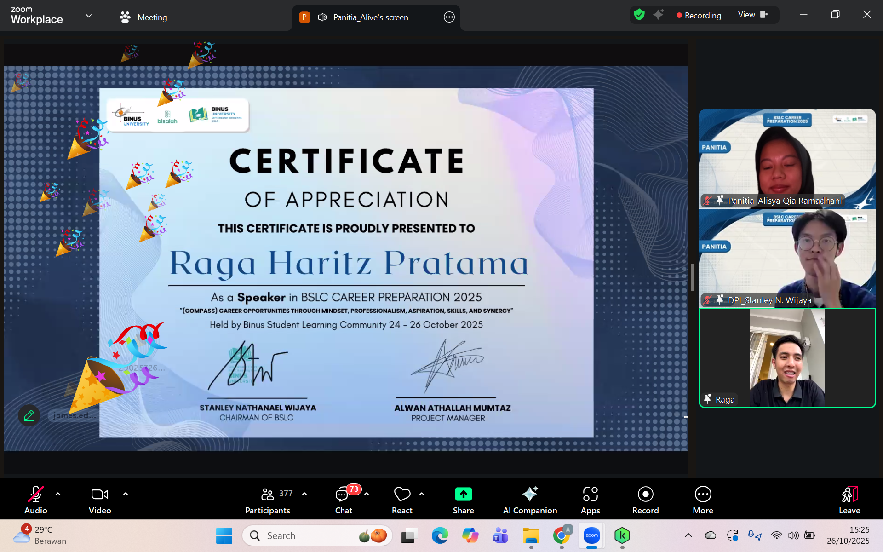Screen dimensions: 883x552
Task: Launch AI Companion
Action: (x=530, y=500)
